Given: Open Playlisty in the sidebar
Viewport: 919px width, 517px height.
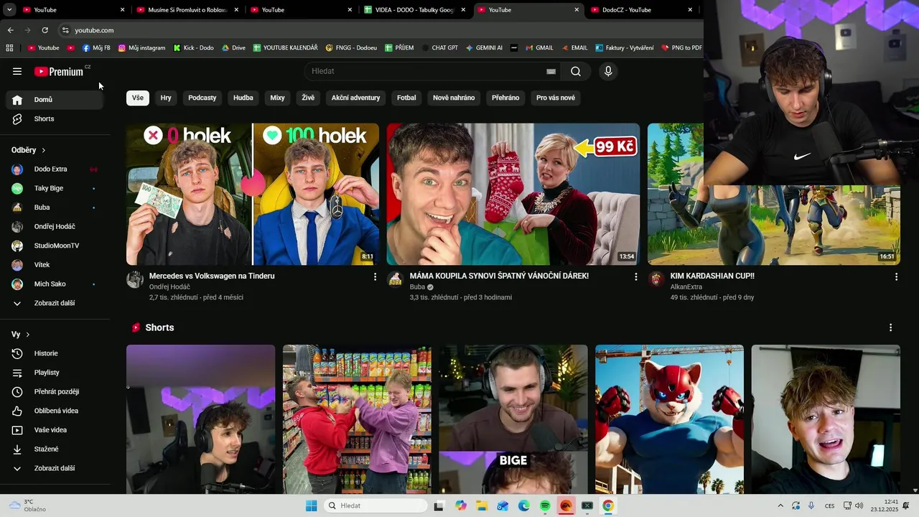Looking at the screenshot, I should pyautogui.click(x=55, y=373).
